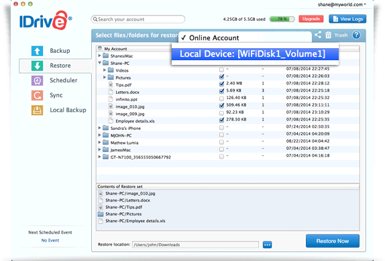Click the Mathew Lumia folder icon
Viewport: 385px width, 261px height.
[105, 143]
